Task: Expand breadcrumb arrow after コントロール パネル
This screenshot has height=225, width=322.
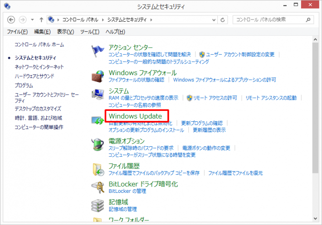Action: point(102,19)
